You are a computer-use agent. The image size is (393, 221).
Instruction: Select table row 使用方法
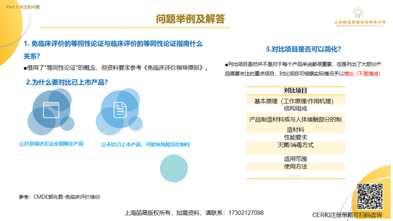pyautogui.click(x=296, y=167)
